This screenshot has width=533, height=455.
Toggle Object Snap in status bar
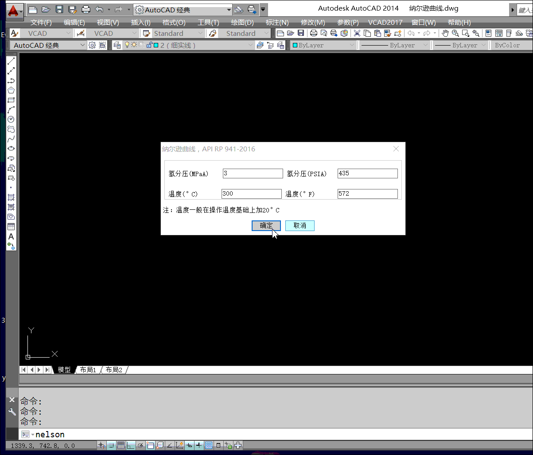(150, 445)
